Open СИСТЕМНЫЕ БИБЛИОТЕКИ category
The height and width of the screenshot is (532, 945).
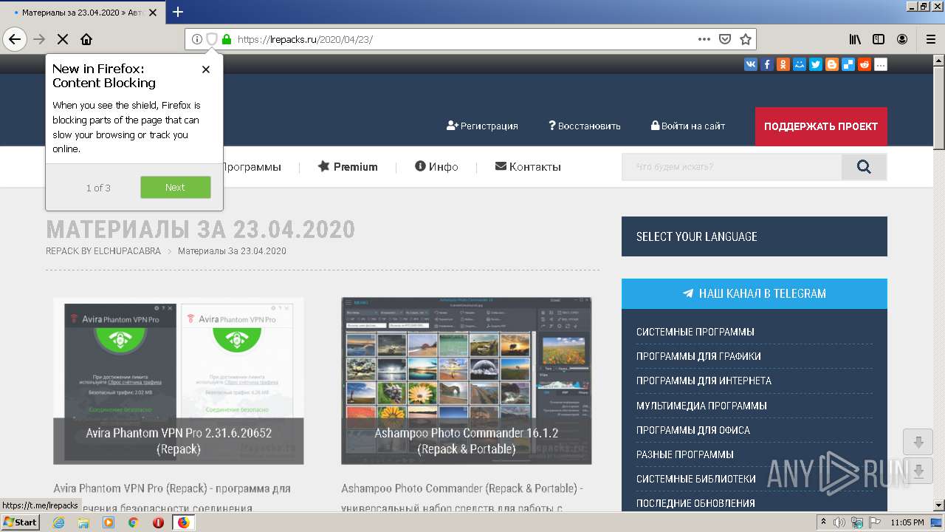coord(696,479)
